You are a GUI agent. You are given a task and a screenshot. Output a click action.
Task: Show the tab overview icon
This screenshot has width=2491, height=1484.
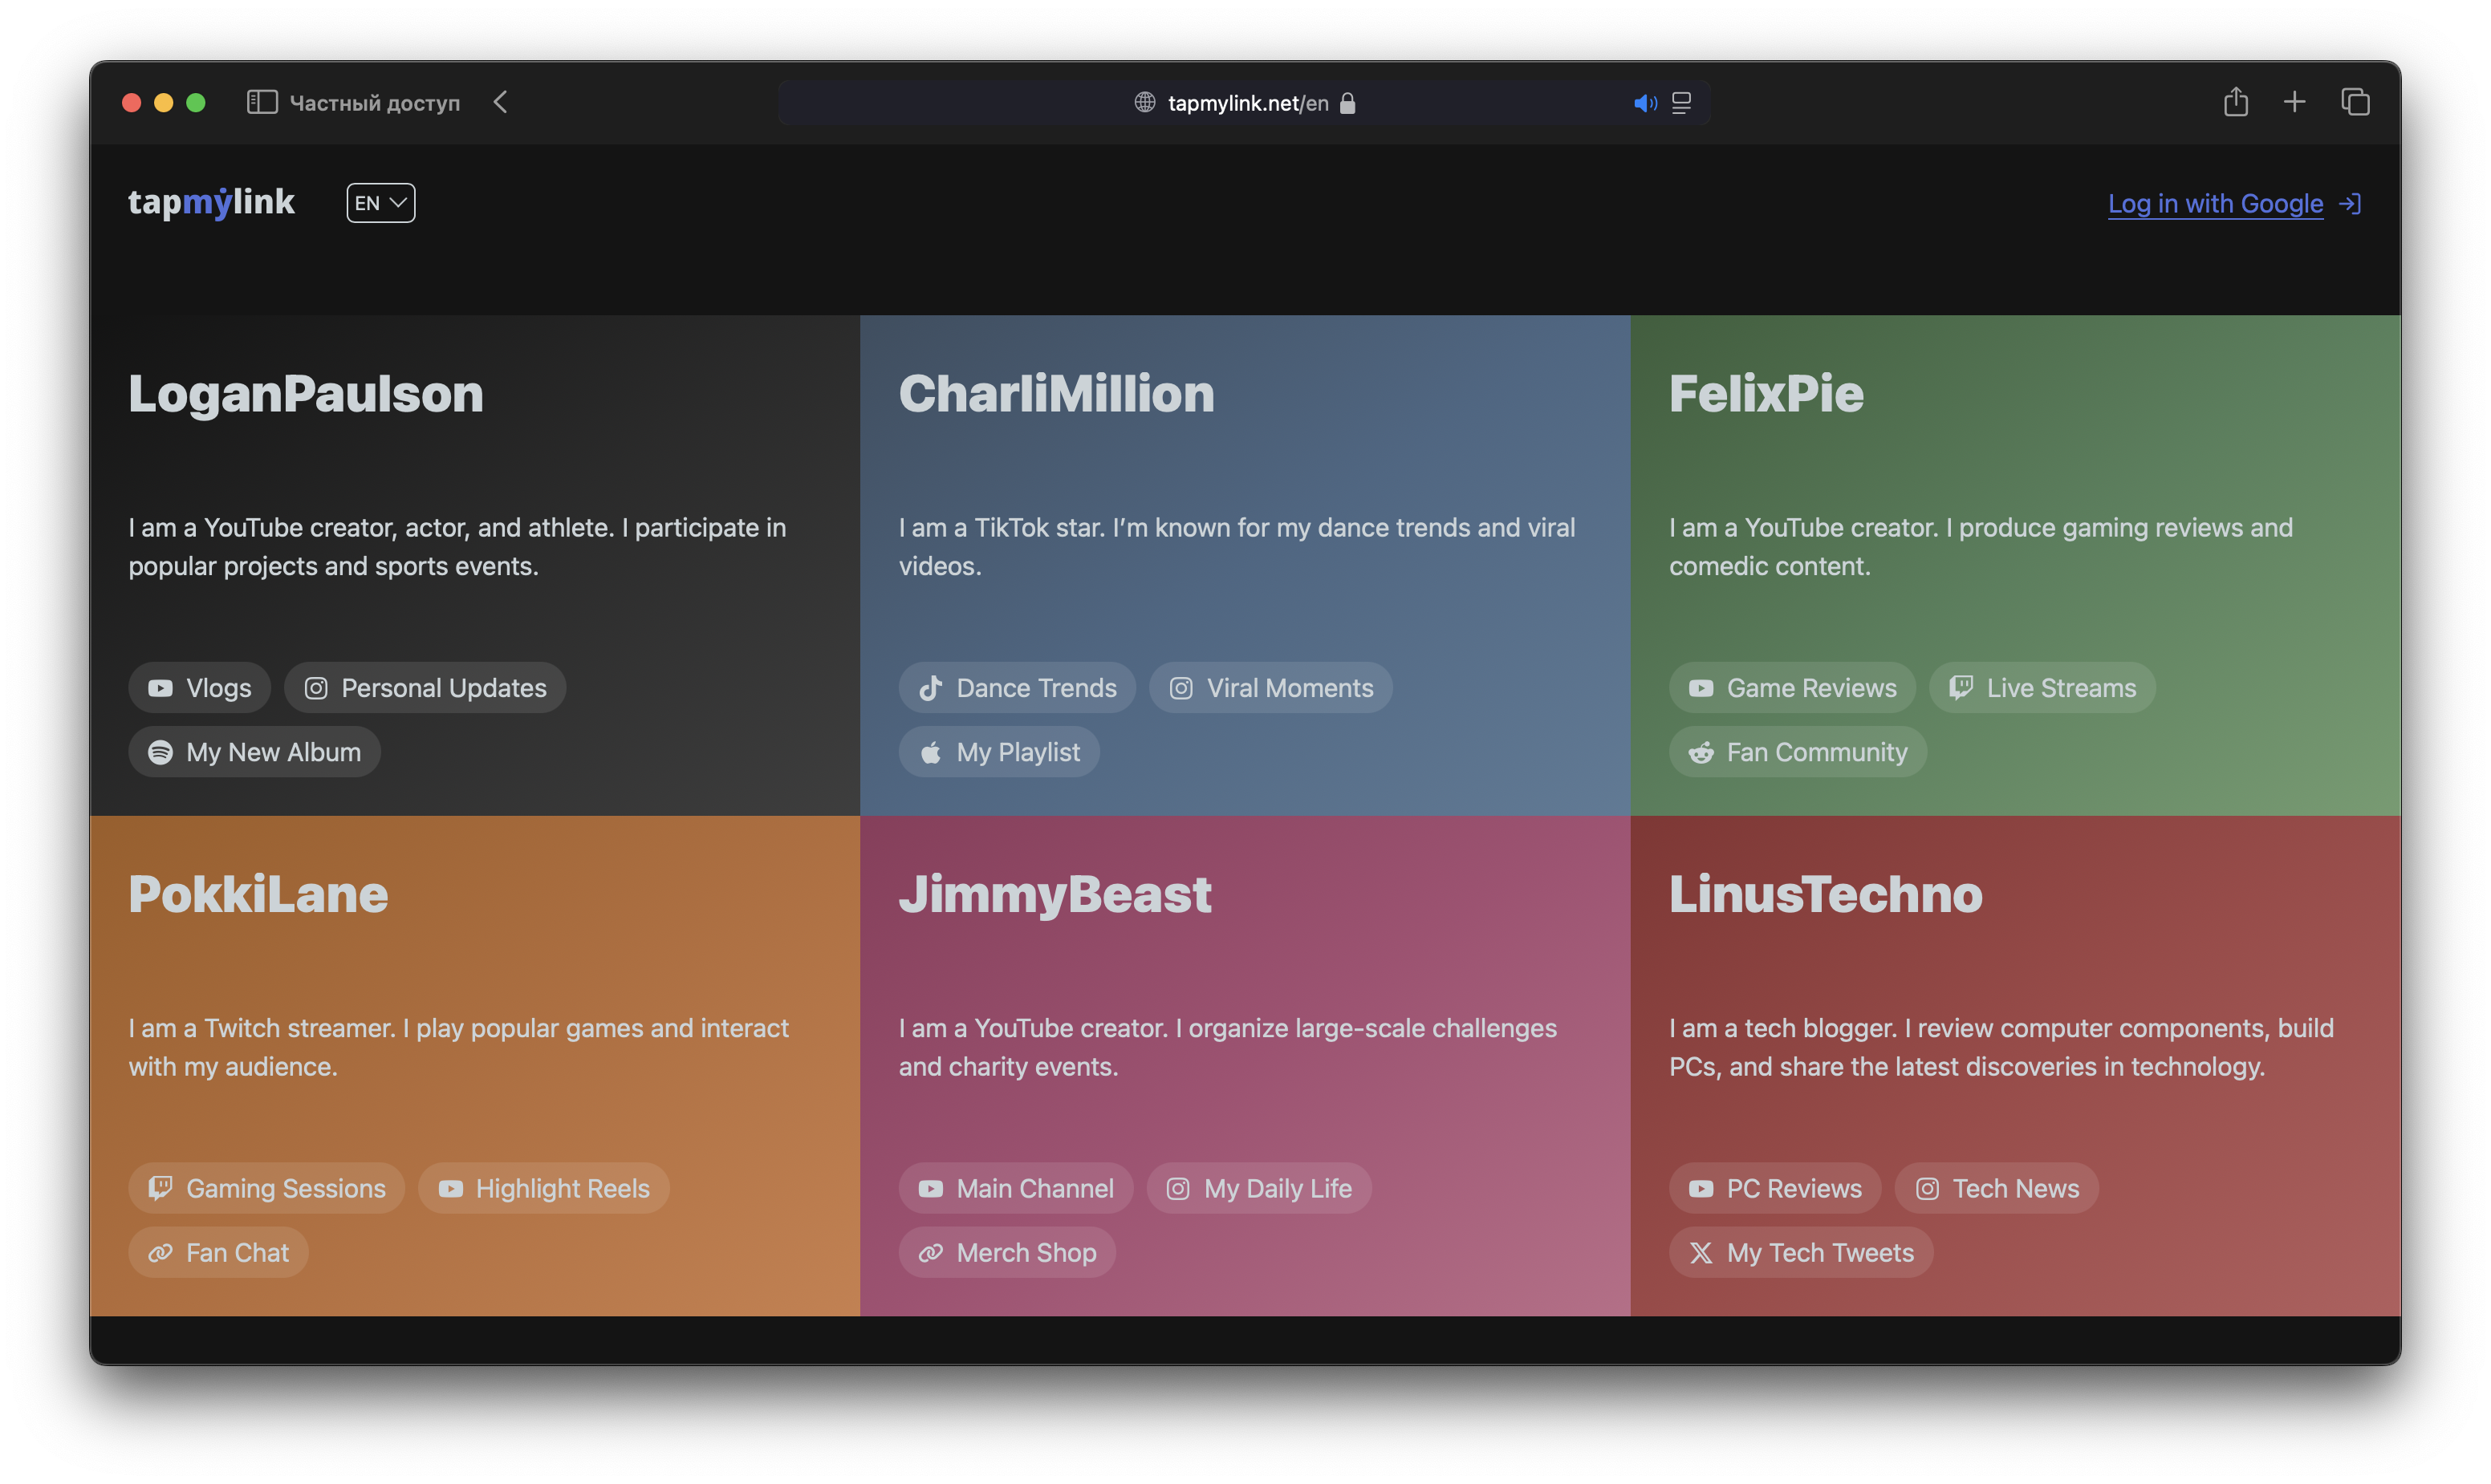pos(2355,101)
